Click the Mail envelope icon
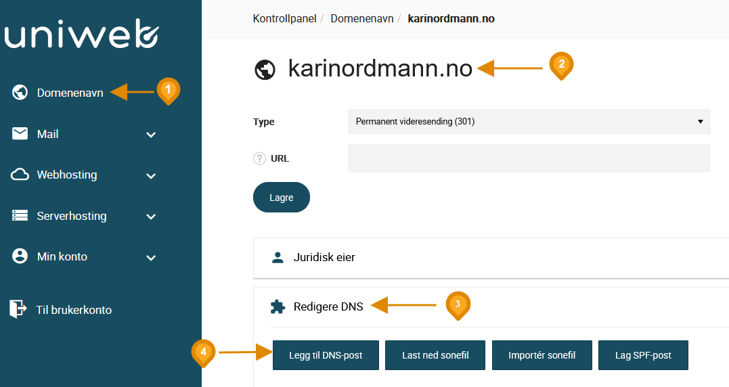729x387 pixels. click(x=20, y=134)
